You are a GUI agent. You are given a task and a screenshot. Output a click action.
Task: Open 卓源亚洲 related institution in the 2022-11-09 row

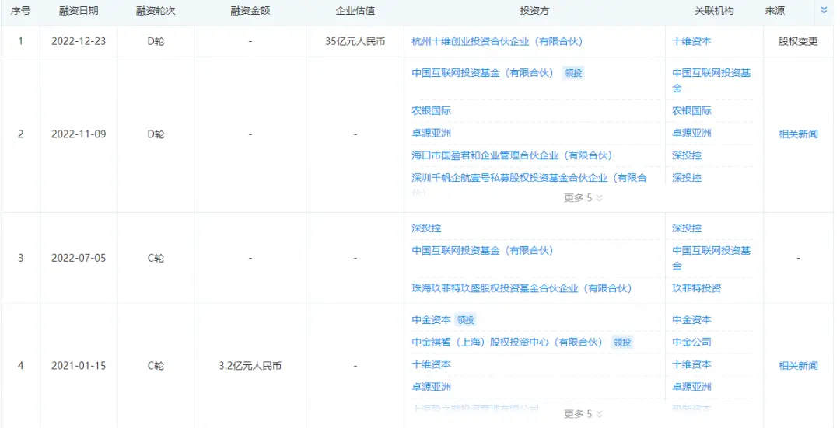(691, 133)
